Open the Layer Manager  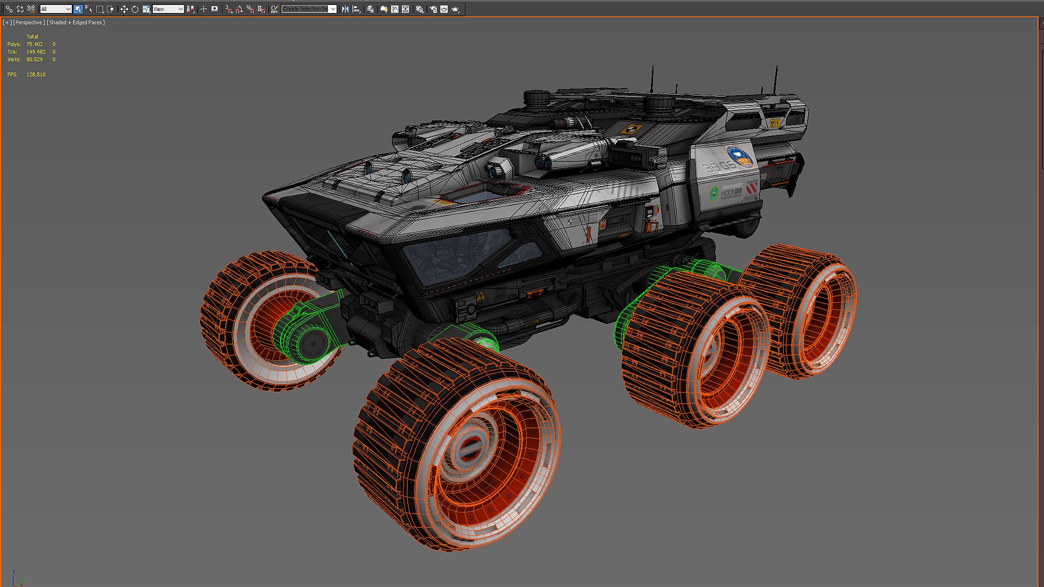[x=370, y=9]
